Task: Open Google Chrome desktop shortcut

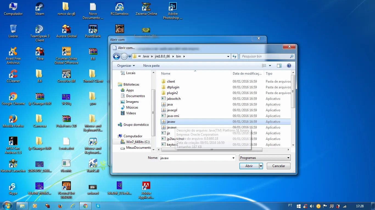Action: click(13, 97)
